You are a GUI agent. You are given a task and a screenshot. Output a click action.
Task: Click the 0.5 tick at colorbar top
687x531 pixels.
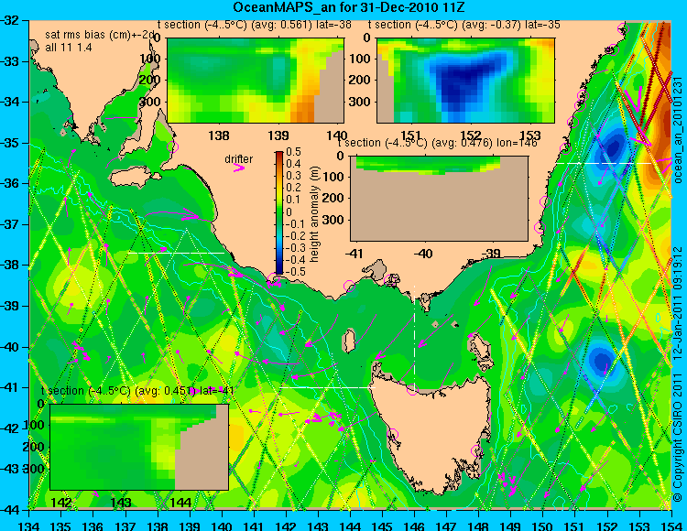(293, 152)
